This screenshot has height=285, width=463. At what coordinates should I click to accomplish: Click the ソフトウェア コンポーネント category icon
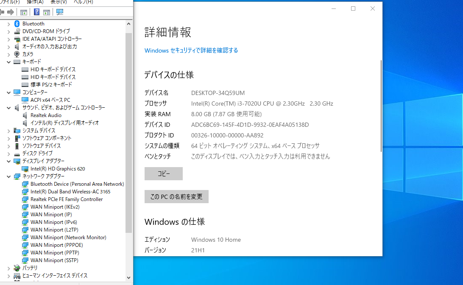[17, 138]
